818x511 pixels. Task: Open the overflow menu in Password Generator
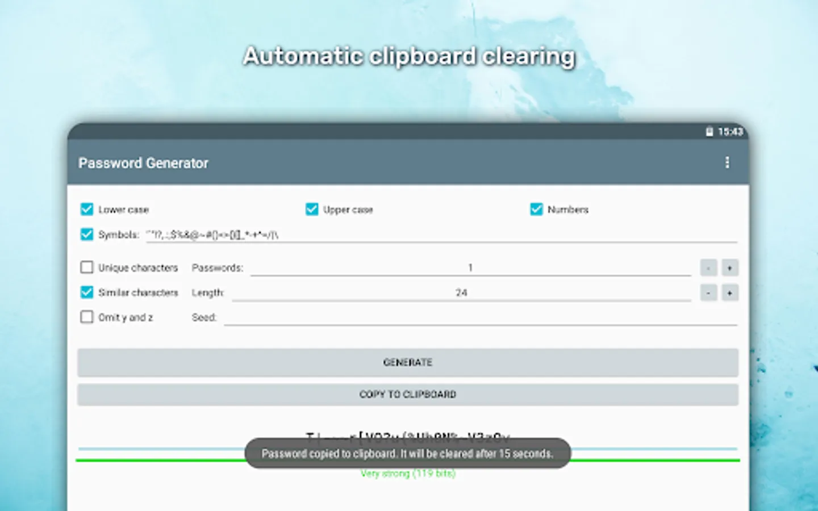pos(728,163)
